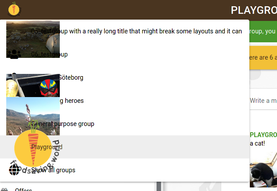Click the people group icon beside 06_testgroup

coord(14,54)
